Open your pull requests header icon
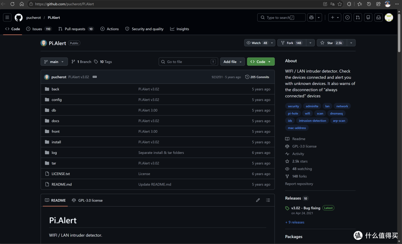Image resolution: width=402 pixels, height=244 pixels. point(358,17)
